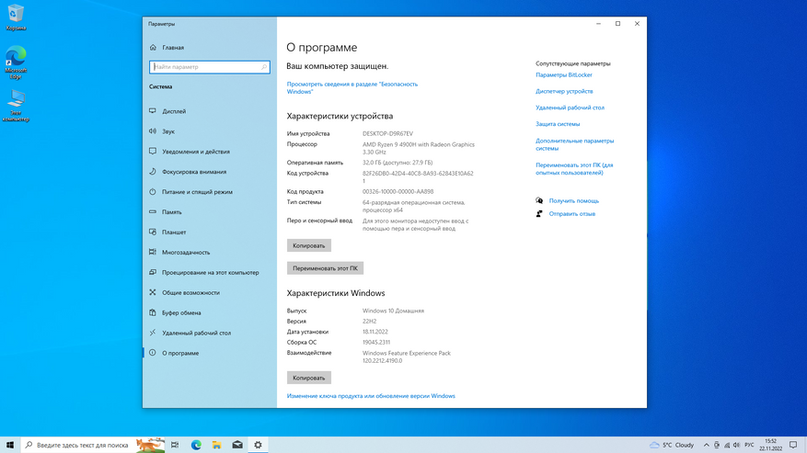Screen dimensions: 807x453
Task: Click the version value 22H2
Action: pyautogui.click(x=370, y=321)
